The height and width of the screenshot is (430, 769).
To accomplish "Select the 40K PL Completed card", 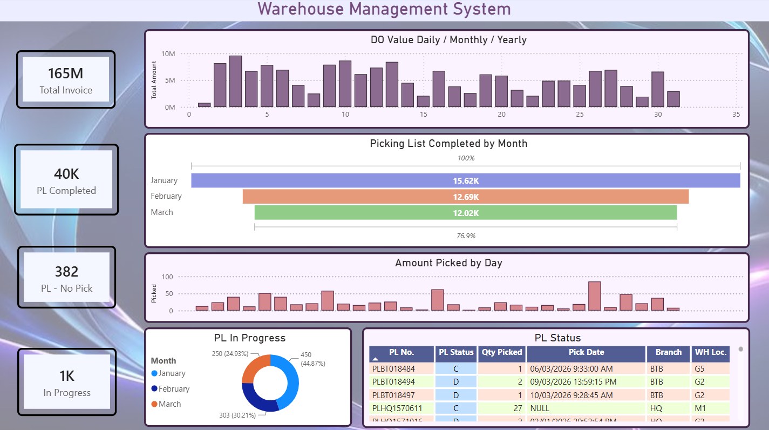I will 66,180.
